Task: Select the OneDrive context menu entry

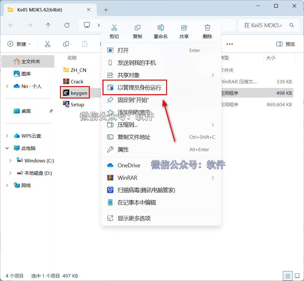Action: 161,165
